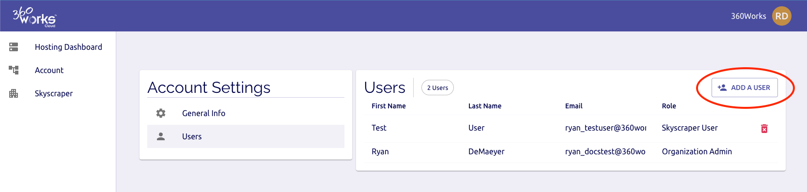This screenshot has height=192, width=807.
Task: Click the Last Name column header
Action: 485,106
